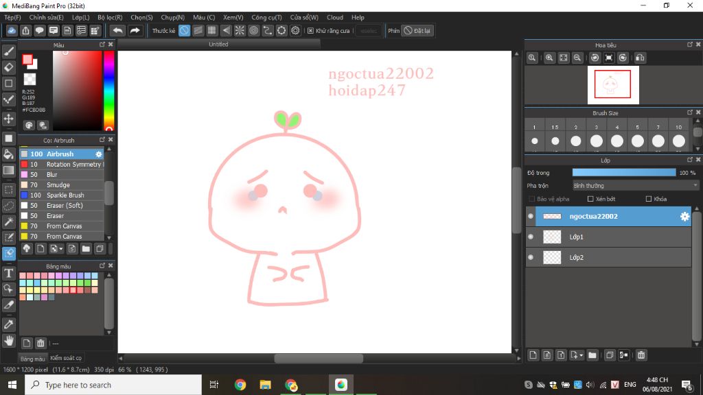Toggle visibility of Lớp1 layer

point(531,237)
